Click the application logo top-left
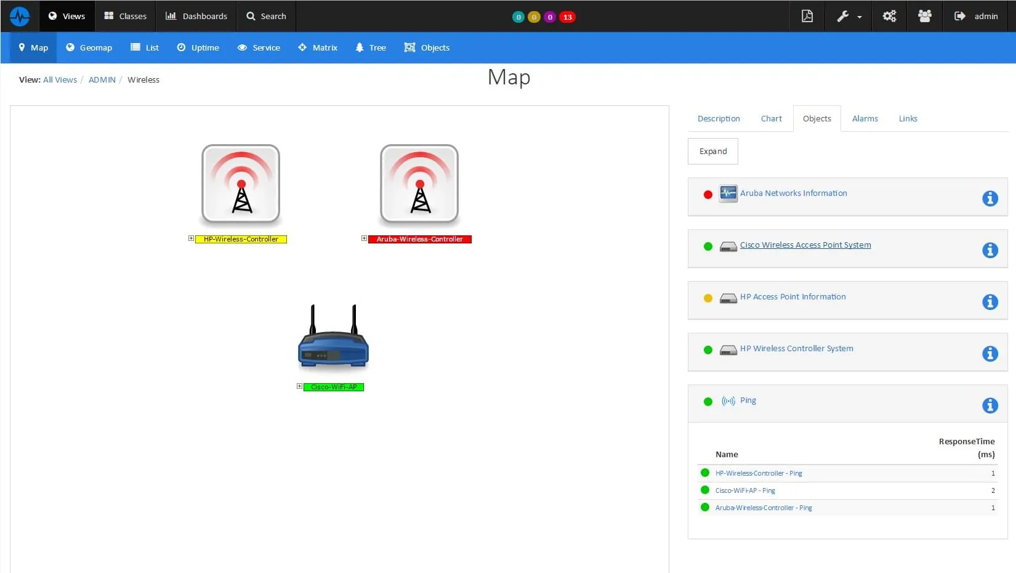This screenshot has width=1016, height=573. tap(20, 16)
